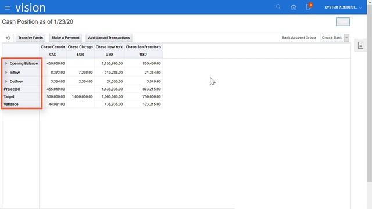372x209 pixels.
Task: Click the Make a Payment button
Action: coord(66,38)
